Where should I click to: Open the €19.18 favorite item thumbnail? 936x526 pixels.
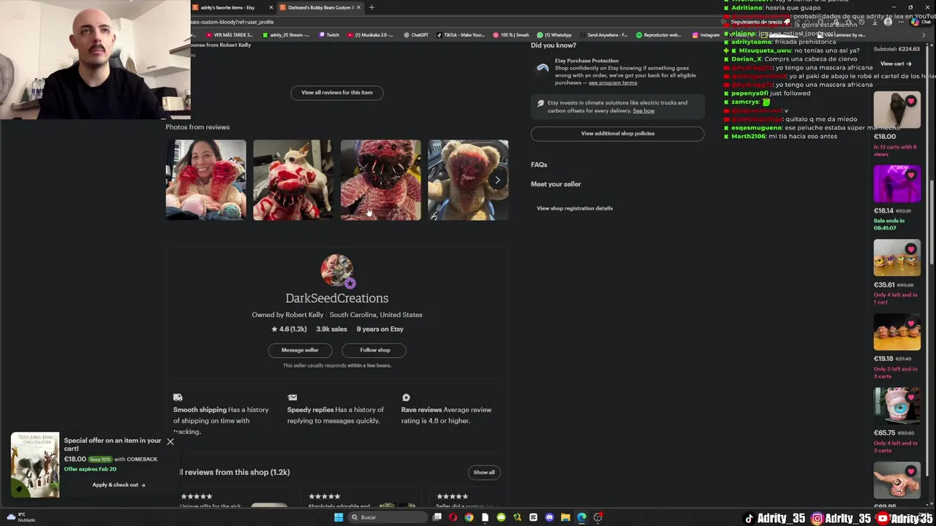897,332
